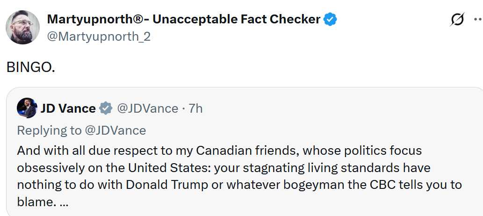Click the BINGO. post text

pos(31,67)
